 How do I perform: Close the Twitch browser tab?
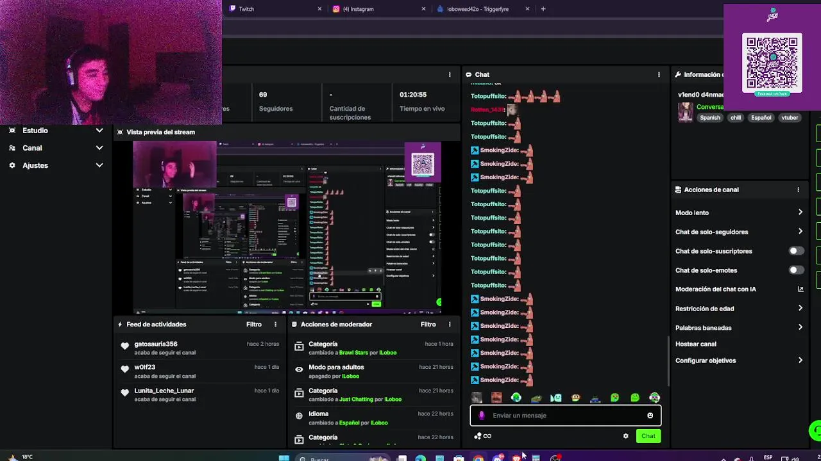(x=319, y=9)
